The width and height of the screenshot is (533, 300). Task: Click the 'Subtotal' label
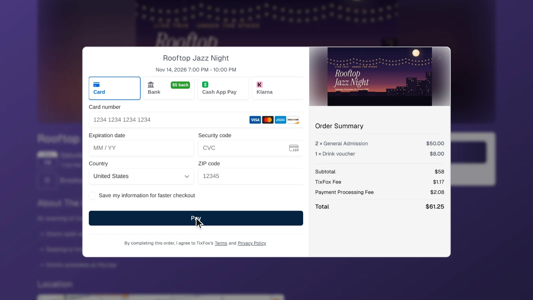(325, 172)
